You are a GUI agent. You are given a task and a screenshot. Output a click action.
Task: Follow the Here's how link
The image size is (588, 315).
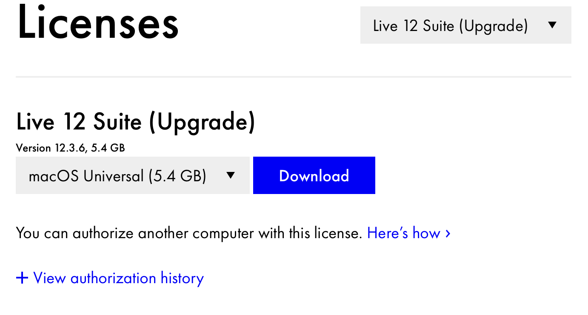tap(404, 233)
